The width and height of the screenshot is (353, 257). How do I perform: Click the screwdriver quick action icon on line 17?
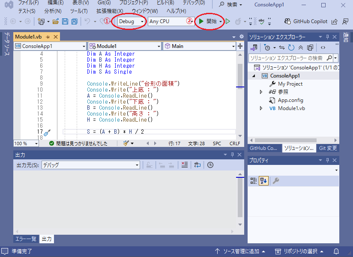click(x=47, y=132)
